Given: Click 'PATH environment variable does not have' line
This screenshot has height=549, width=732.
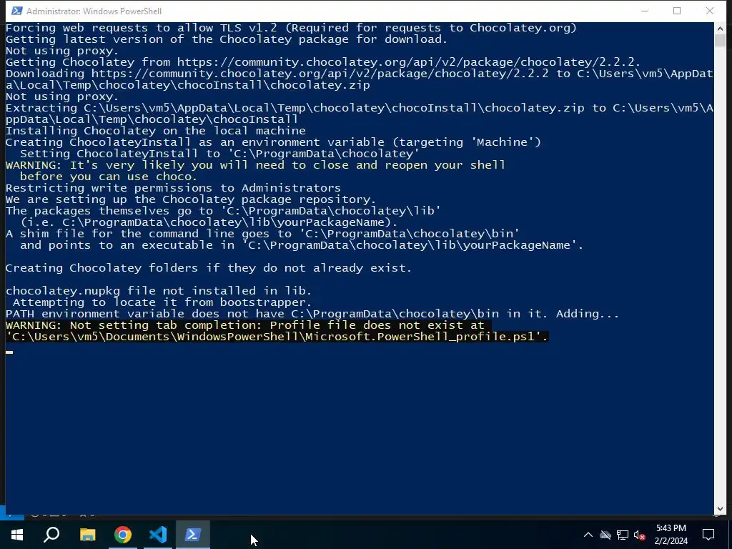Looking at the screenshot, I should [x=312, y=314].
